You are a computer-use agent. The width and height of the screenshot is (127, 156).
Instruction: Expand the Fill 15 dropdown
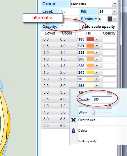[114, 11]
